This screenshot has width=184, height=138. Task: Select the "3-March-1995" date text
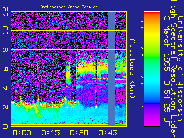pos(167,44)
